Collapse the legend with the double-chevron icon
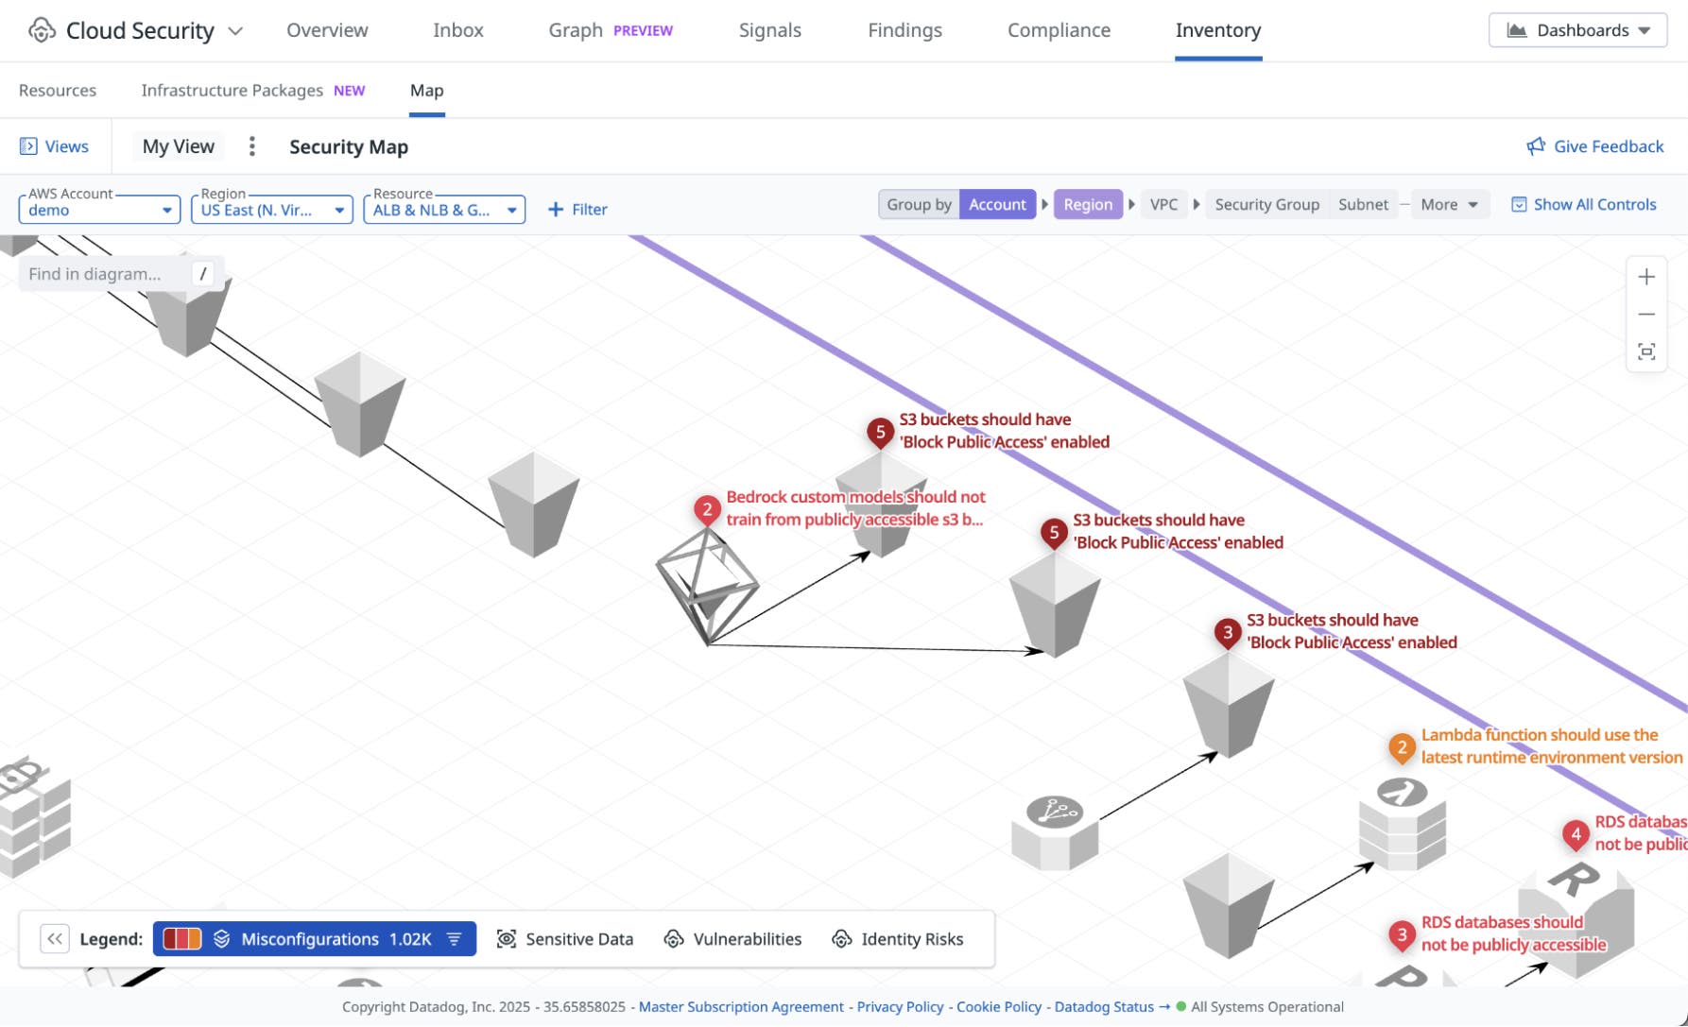Screen dimensions: 1688x1027 55,938
